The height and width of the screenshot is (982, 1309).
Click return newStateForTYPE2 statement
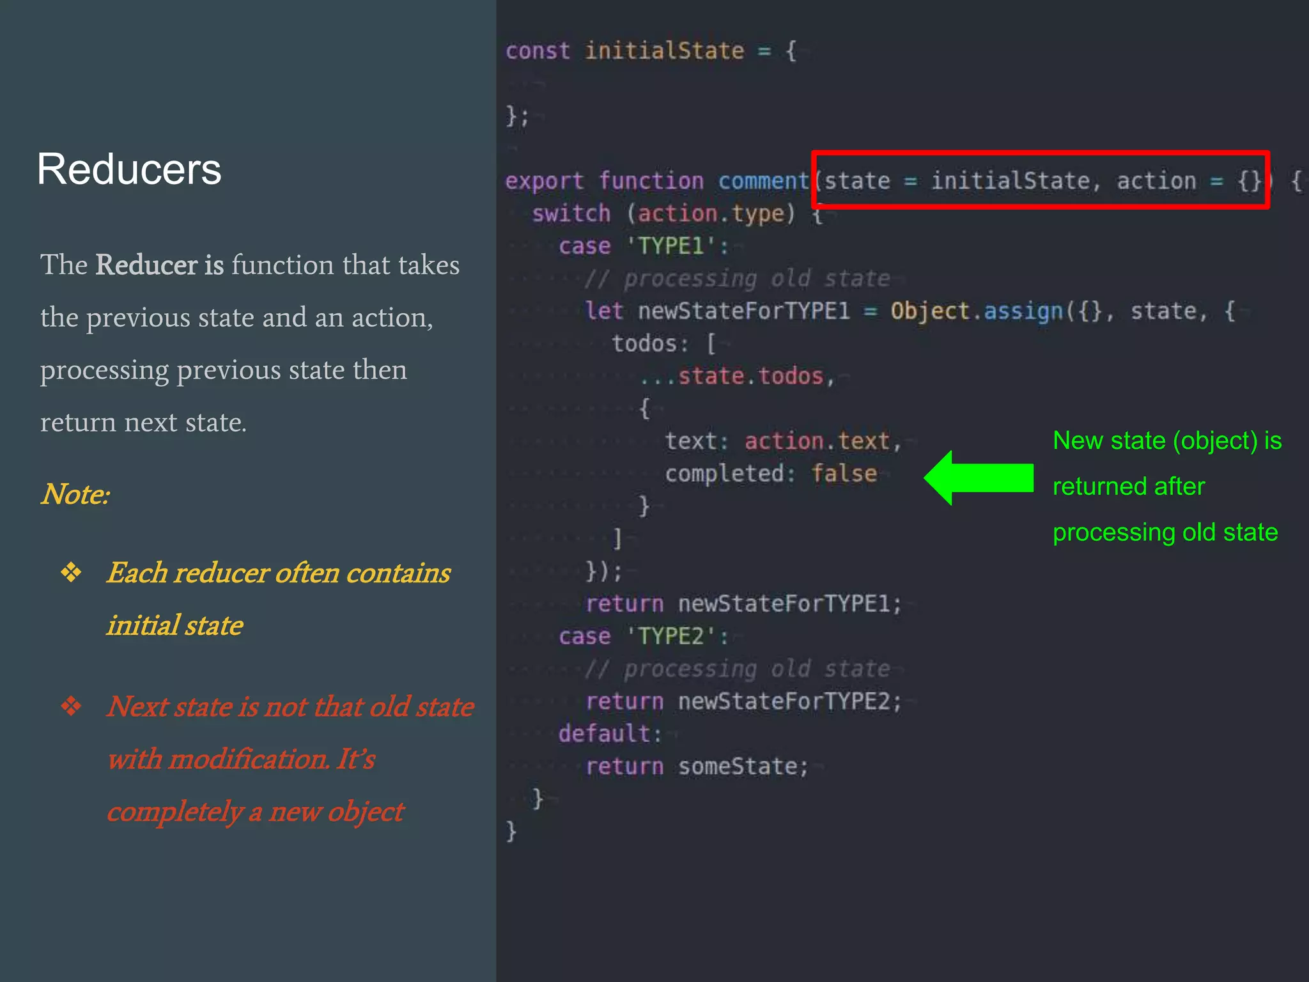(x=743, y=701)
